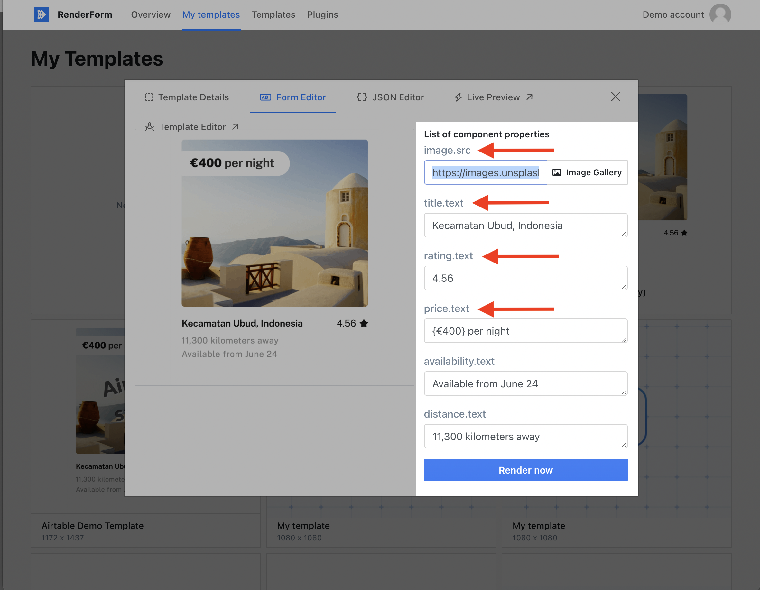Click the Template Details dashed-square icon
This screenshot has width=760, height=590.
pyautogui.click(x=149, y=97)
